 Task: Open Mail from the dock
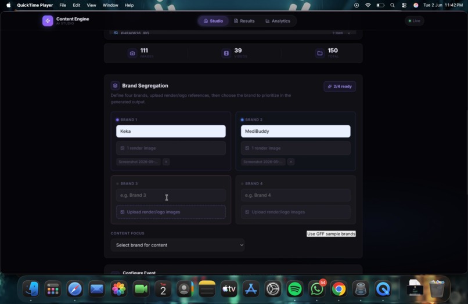tap(97, 289)
